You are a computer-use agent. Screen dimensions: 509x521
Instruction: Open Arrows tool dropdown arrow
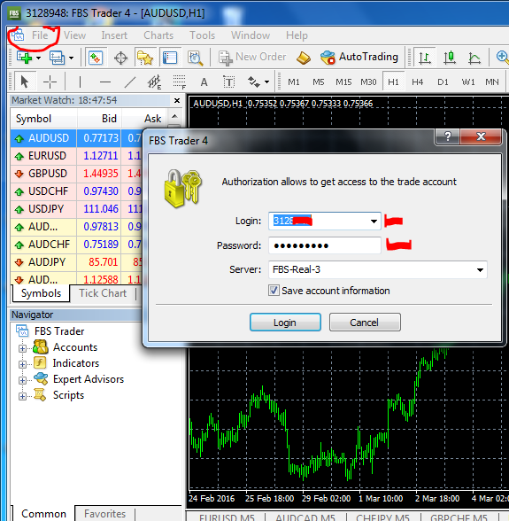267,82
